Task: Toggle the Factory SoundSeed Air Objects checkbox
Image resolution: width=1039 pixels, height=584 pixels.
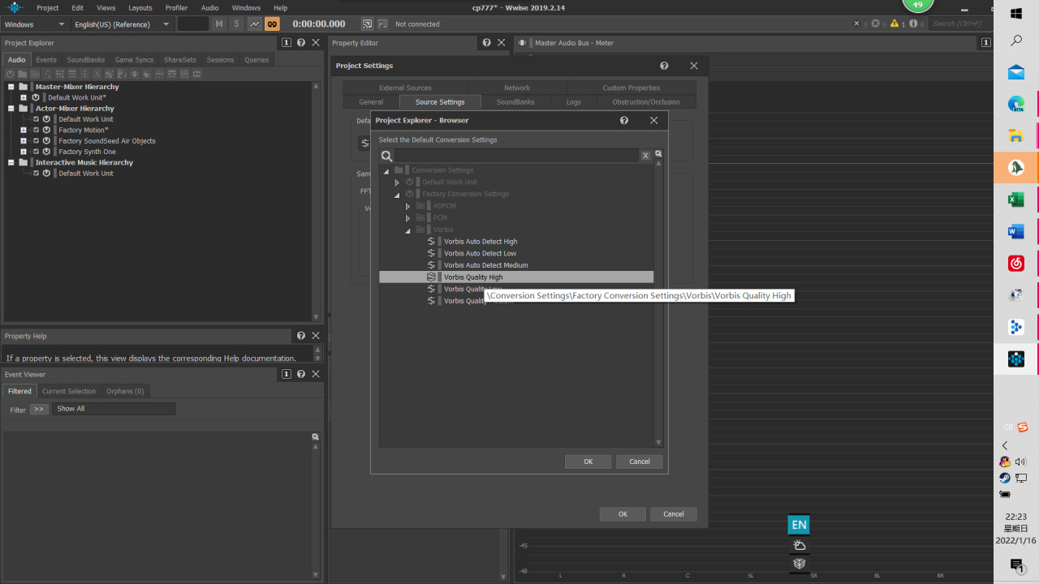Action: [x=36, y=141]
